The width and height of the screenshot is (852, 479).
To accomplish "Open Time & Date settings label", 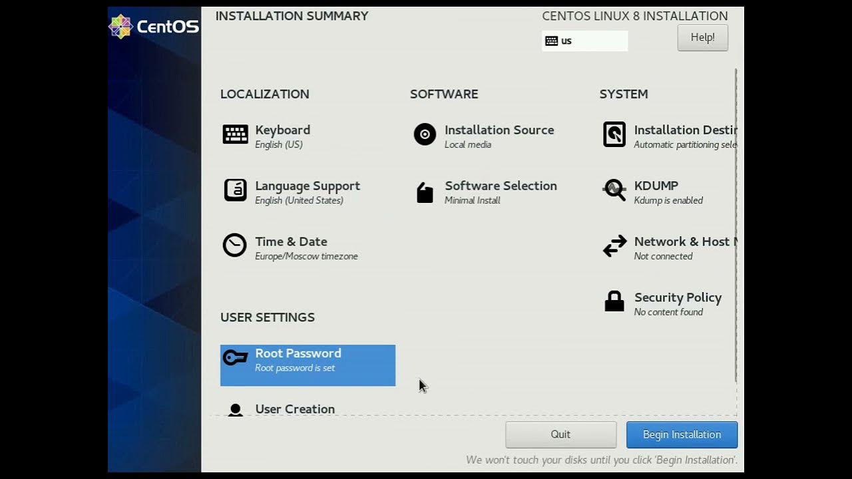I will point(291,241).
